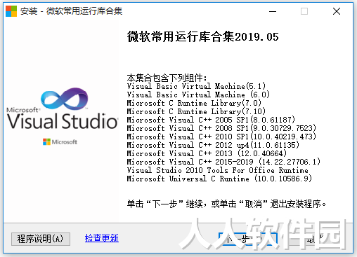The height and width of the screenshot is (257, 357).
Task: Click the Visual Studio infinity logo
Action: tap(65, 99)
